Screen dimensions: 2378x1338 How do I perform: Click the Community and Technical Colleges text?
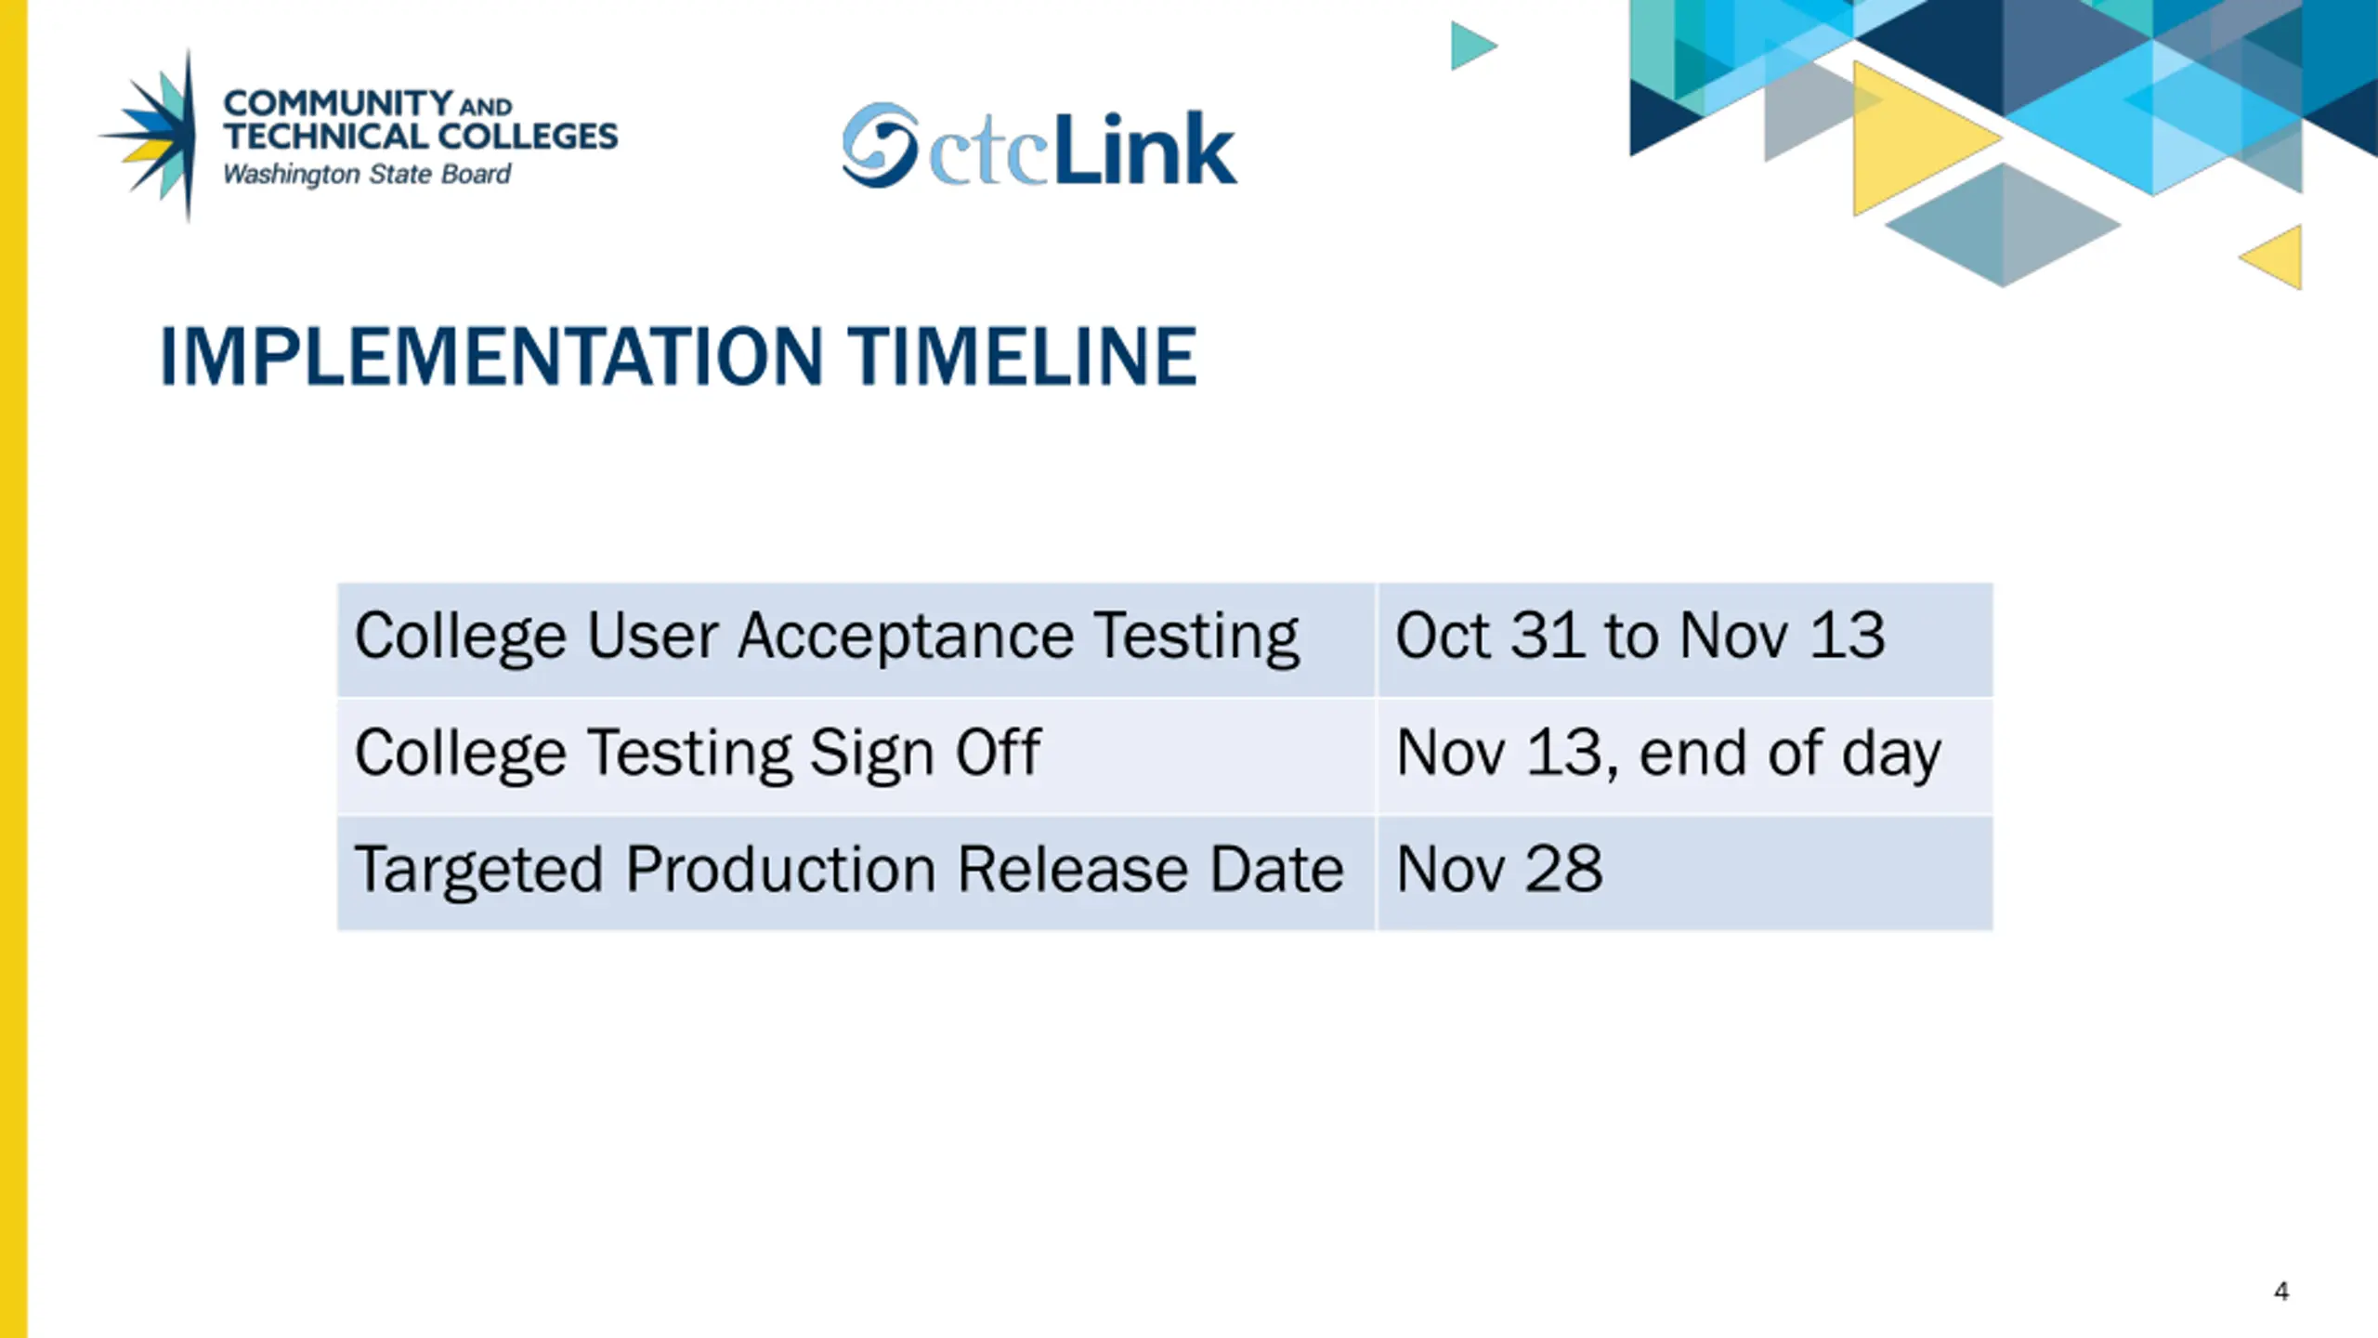click(420, 120)
